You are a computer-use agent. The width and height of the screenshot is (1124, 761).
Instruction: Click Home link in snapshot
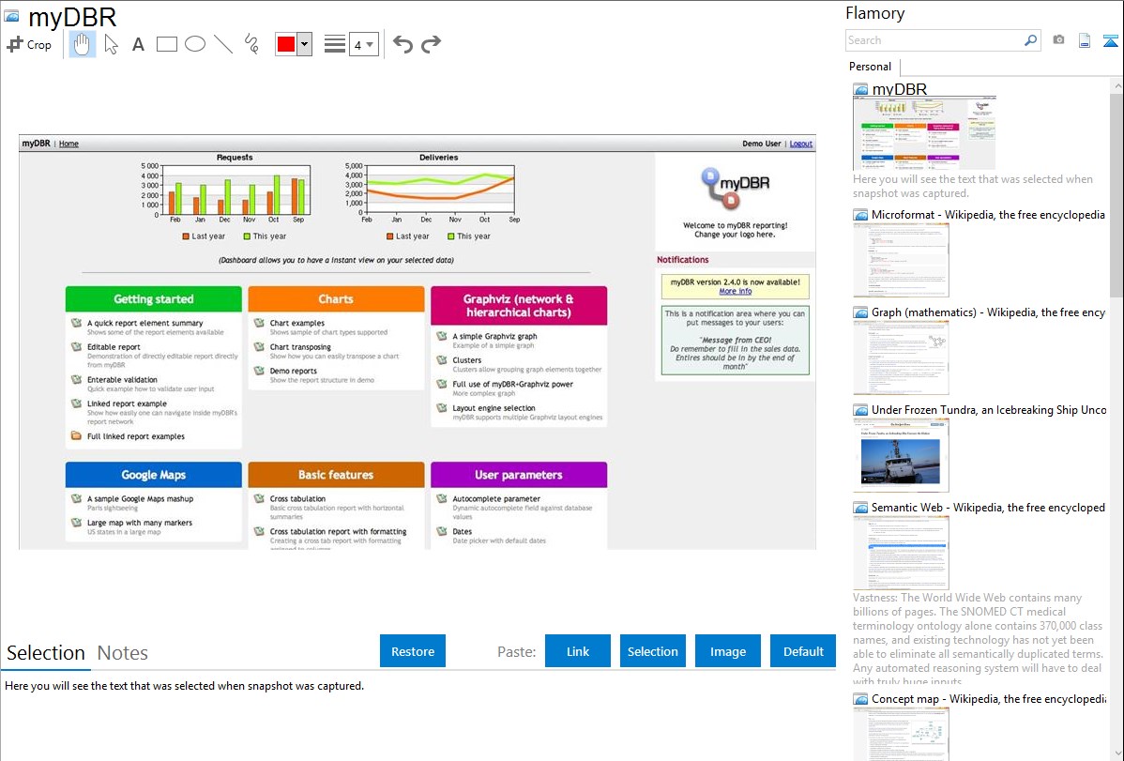coord(68,144)
